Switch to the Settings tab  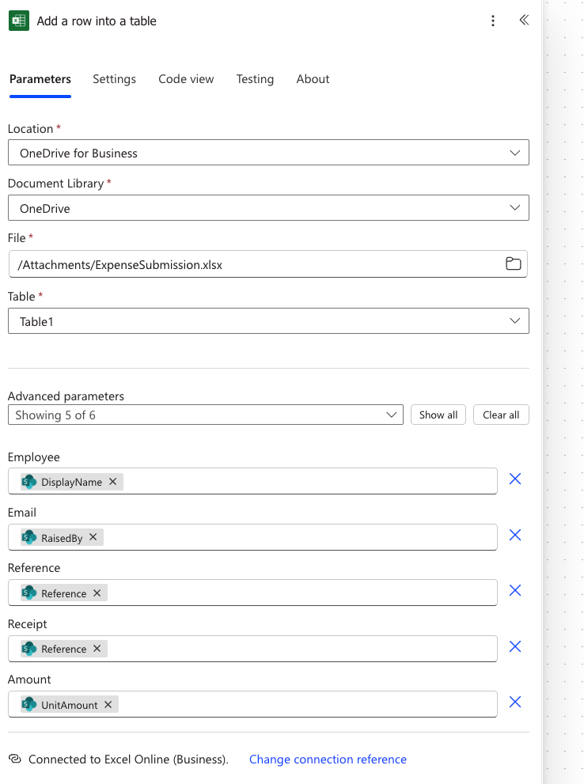pos(114,79)
